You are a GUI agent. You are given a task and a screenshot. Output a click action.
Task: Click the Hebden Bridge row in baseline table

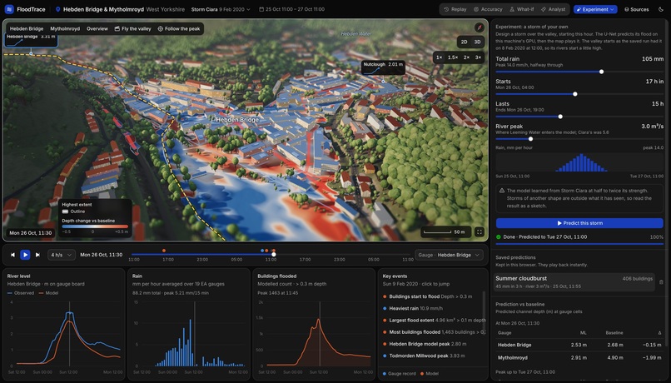[x=579, y=345]
